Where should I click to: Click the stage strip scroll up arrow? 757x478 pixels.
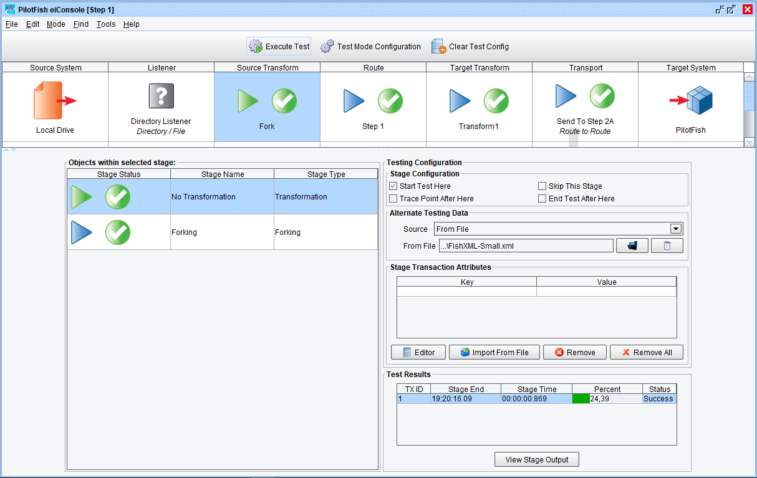tap(750, 77)
